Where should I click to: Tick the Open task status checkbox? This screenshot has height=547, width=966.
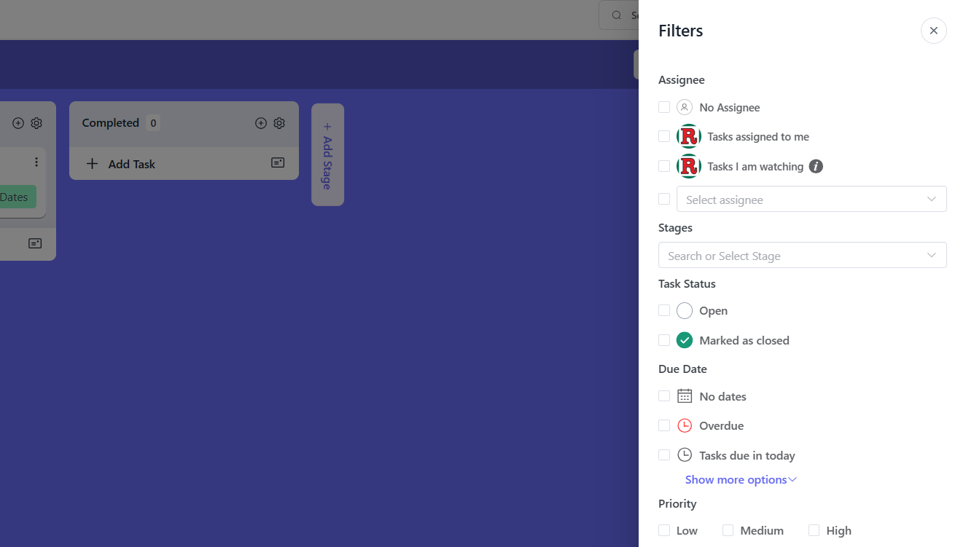click(x=663, y=310)
